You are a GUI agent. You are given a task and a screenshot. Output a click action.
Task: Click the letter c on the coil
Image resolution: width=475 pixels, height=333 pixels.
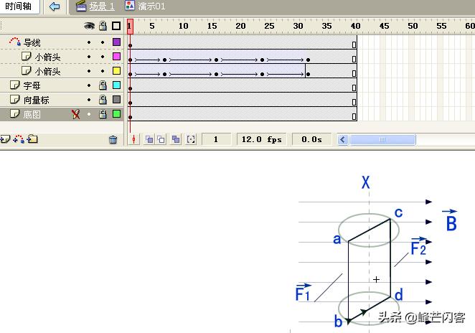point(399,212)
